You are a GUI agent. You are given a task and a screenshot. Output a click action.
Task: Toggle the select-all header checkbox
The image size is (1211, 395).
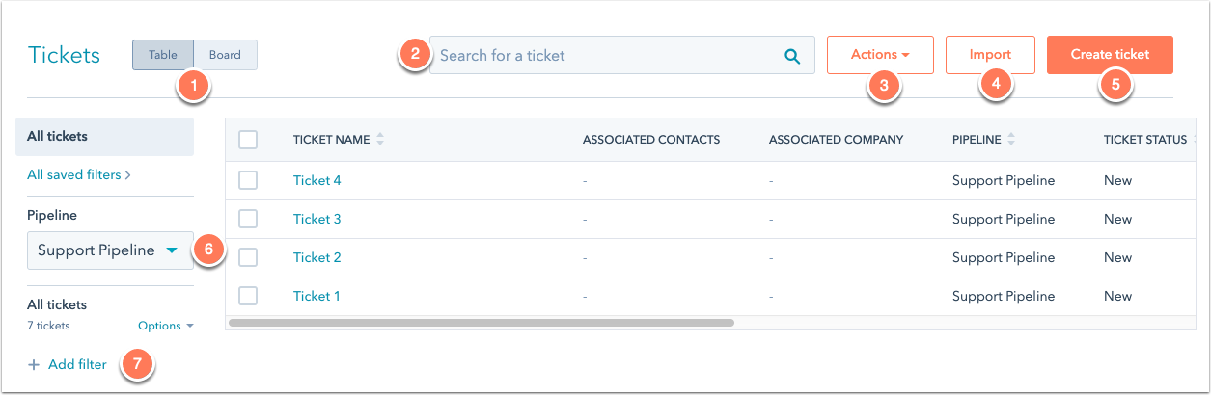(248, 140)
